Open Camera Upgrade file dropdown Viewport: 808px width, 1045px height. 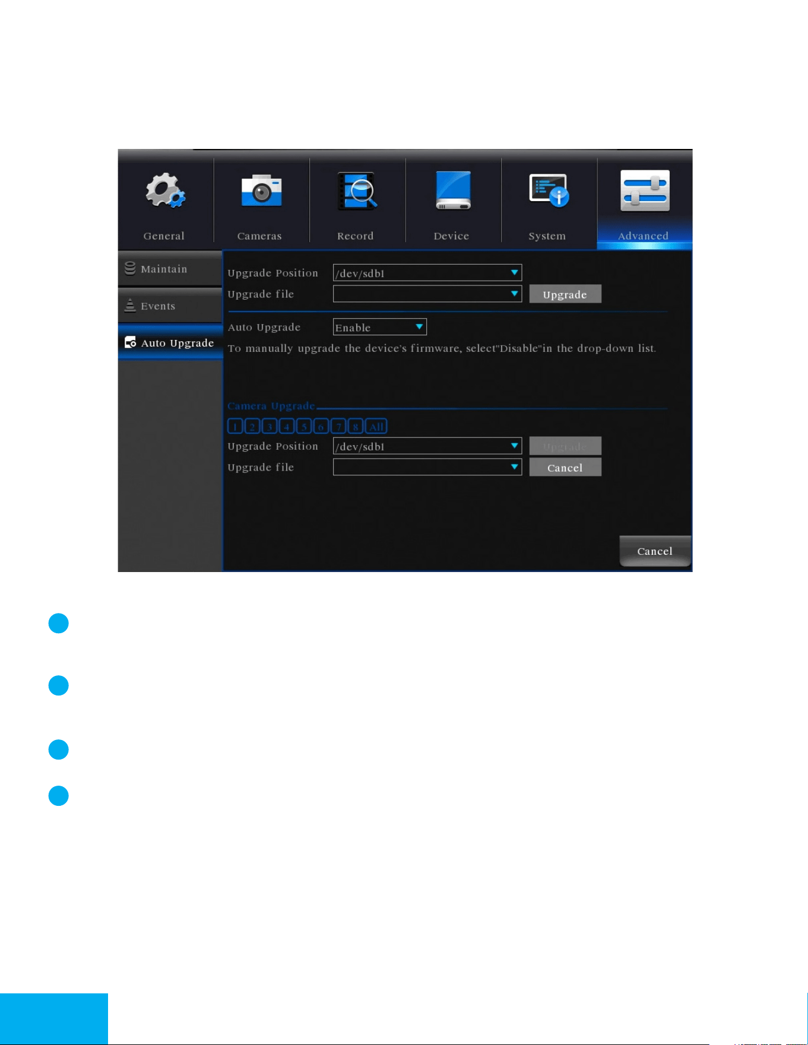tap(427, 467)
